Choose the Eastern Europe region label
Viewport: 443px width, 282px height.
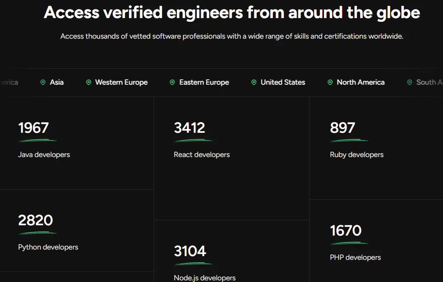(204, 82)
